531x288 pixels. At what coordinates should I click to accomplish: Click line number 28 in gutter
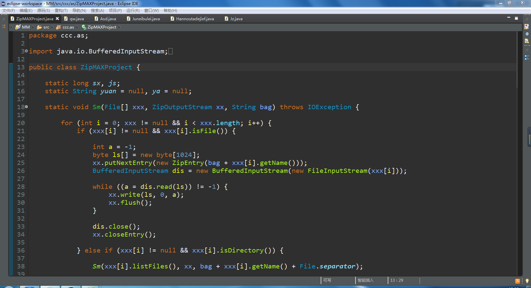pos(21,186)
